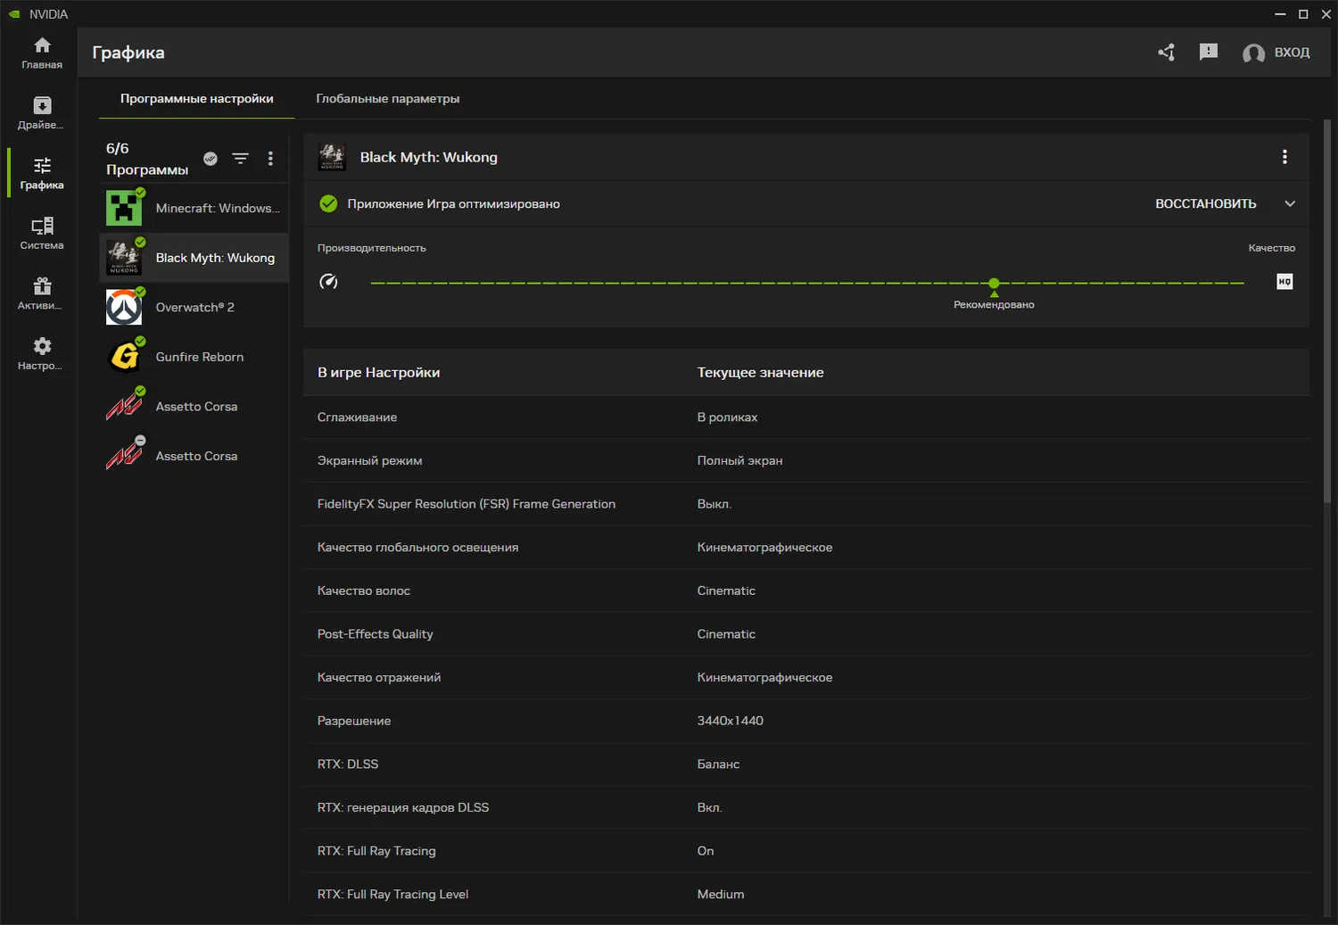Click the Сглаживание setting row
Viewport: 1338px width, 925px height.
coord(806,417)
